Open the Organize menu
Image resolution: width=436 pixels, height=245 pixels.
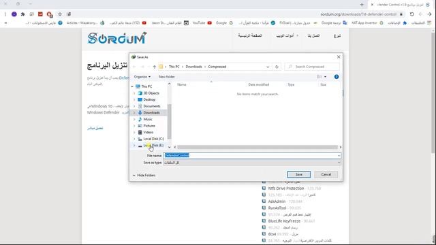[142, 77]
